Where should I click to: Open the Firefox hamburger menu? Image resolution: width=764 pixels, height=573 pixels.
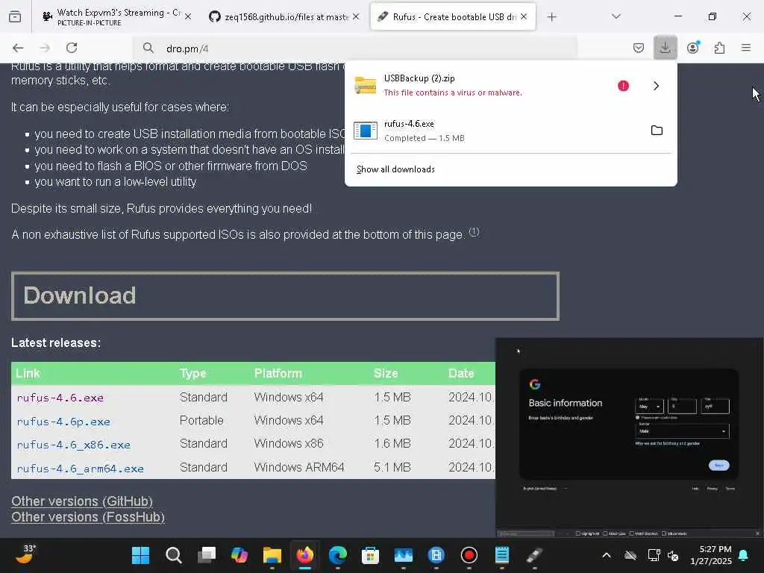tap(746, 48)
